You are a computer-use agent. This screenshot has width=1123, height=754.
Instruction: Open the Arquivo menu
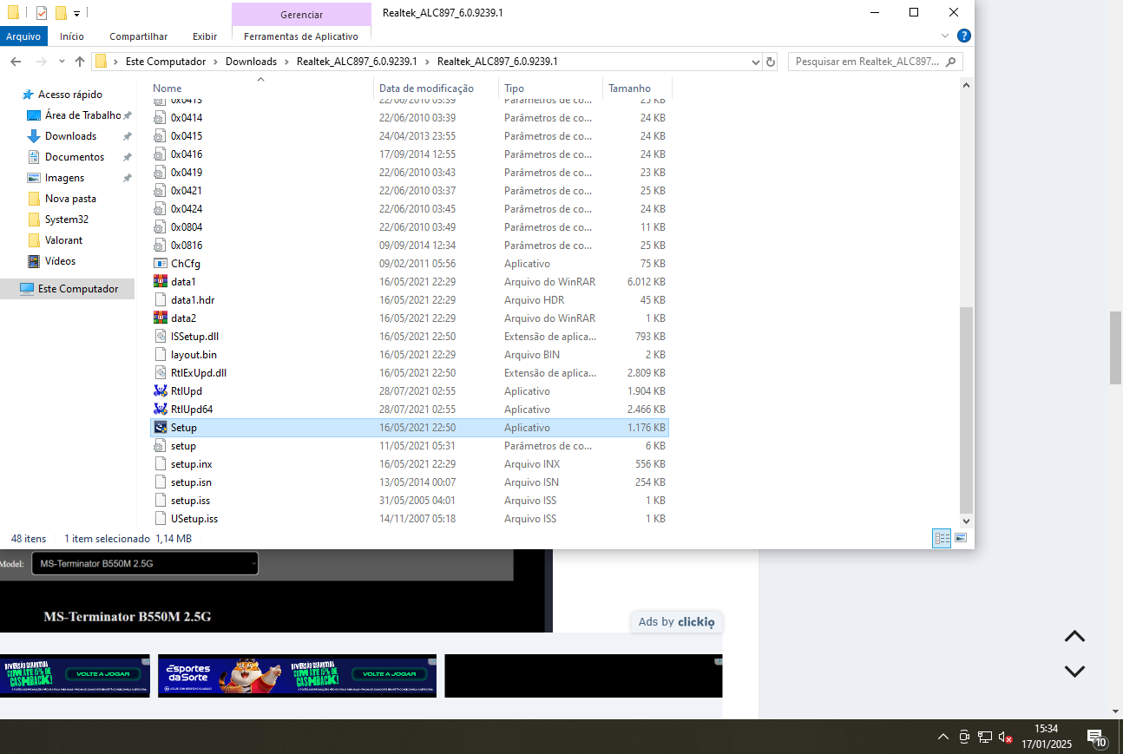(23, 36)
